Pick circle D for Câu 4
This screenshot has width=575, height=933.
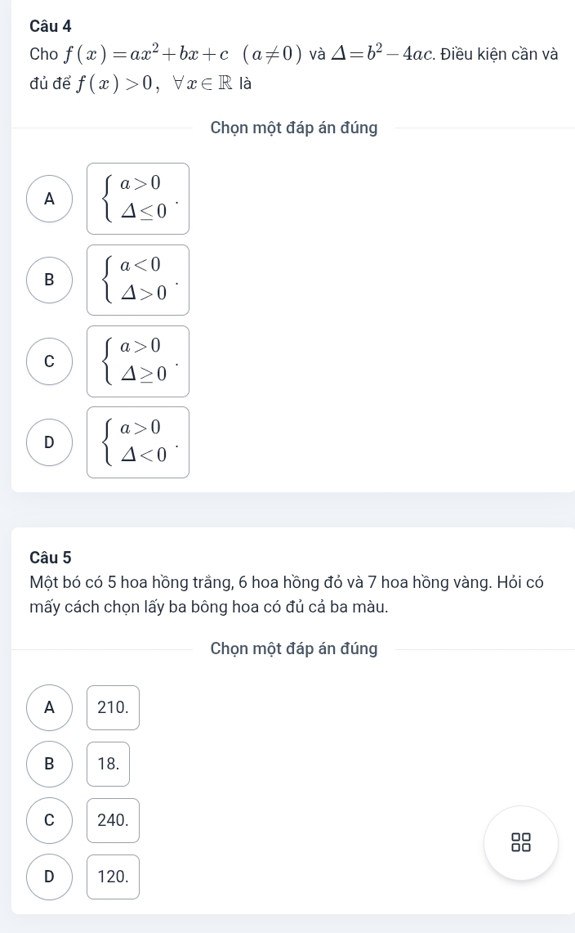[50, 442]
